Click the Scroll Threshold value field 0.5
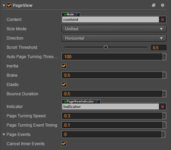Viewport: 171px width, 150px height. (x=159, y=47)
